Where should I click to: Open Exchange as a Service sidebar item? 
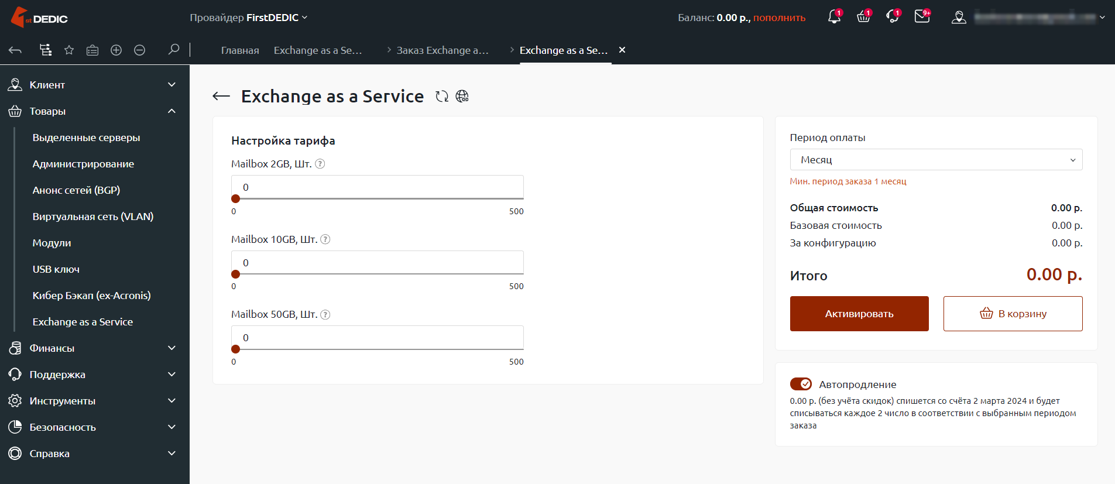pos(83,322)
